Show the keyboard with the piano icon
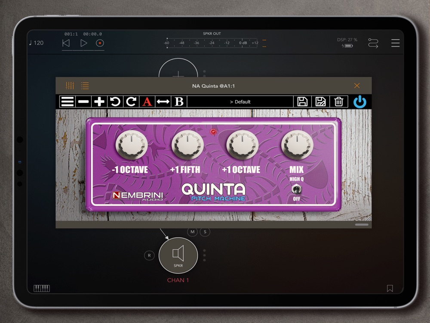Screen dimensions: 430x323 click(42, 288)
